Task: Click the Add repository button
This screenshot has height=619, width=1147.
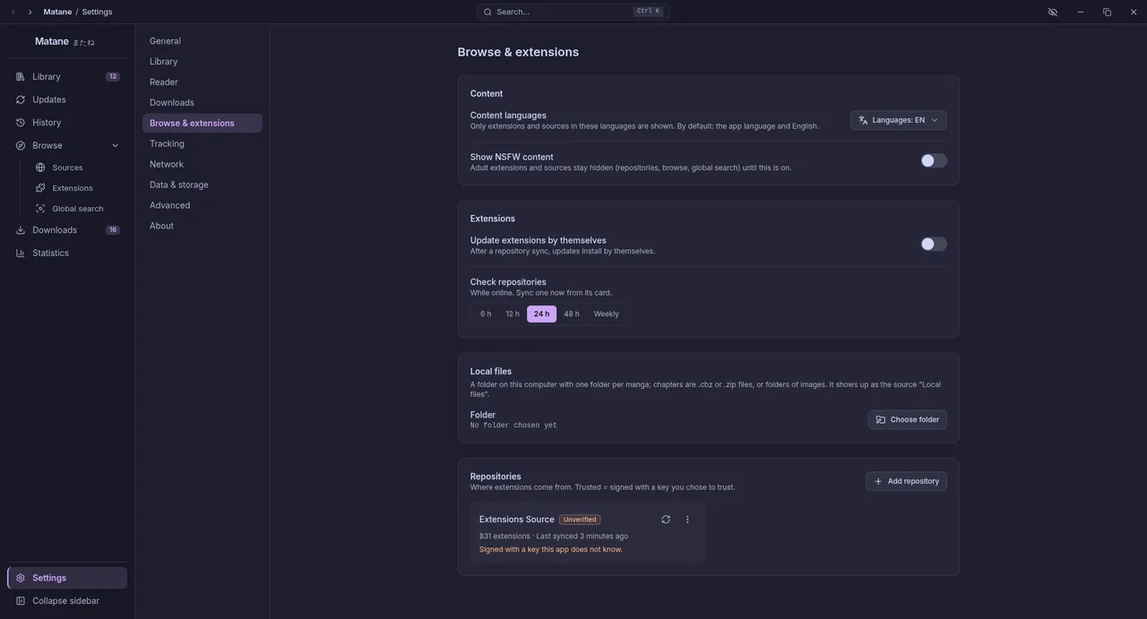Action: click(x=906, y=482)
